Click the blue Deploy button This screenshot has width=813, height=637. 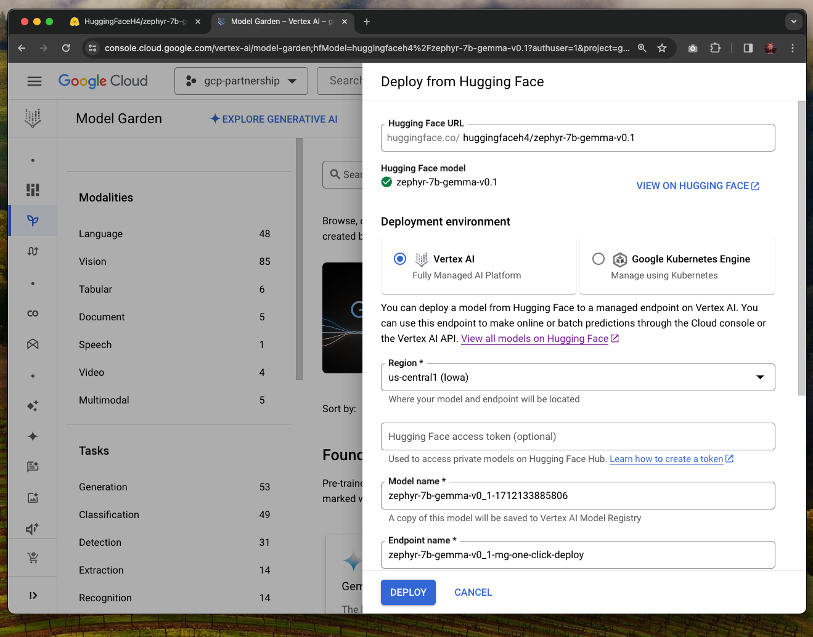point(408,593)
